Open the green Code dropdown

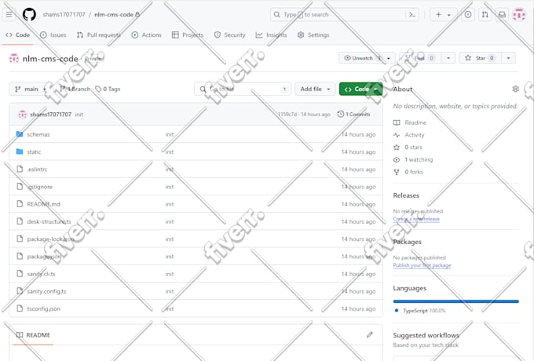361,89
